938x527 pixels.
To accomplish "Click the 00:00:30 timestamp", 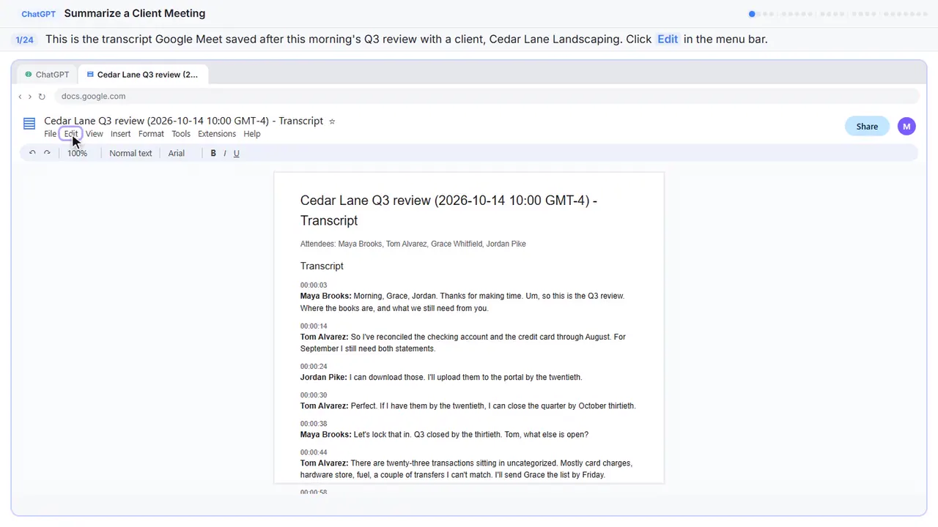I will tap(314, 395).
